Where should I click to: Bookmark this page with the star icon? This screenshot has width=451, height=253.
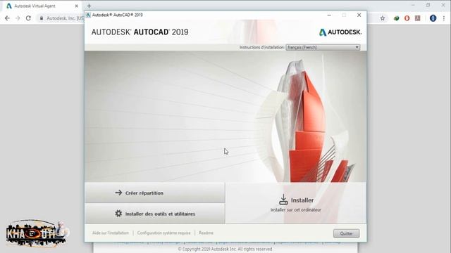383,18
